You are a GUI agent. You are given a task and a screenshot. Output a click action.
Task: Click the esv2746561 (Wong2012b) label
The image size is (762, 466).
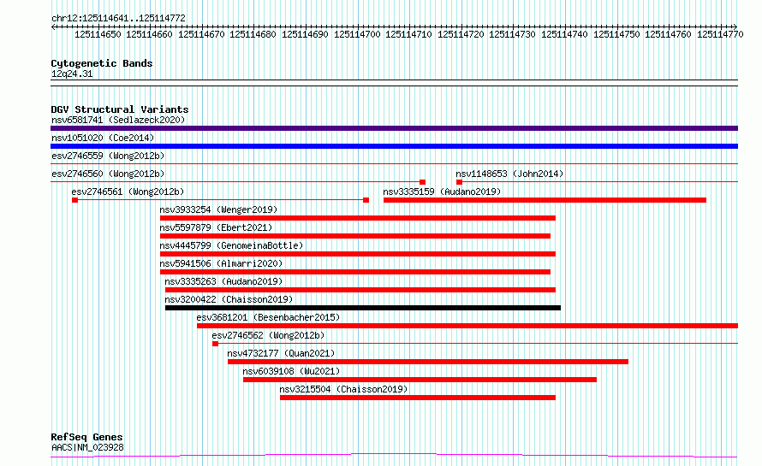128,192
